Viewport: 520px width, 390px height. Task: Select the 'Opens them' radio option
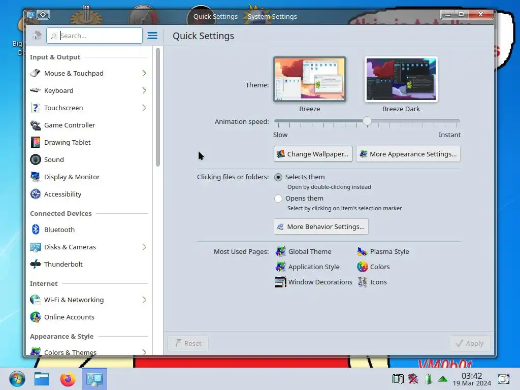278,199
